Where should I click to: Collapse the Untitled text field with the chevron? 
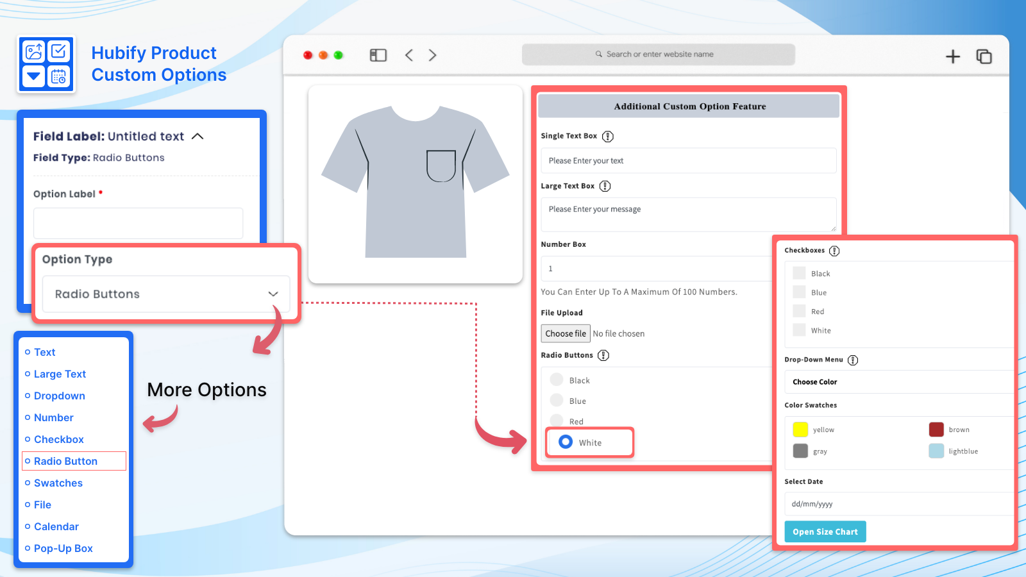click(x=198, y=136)
